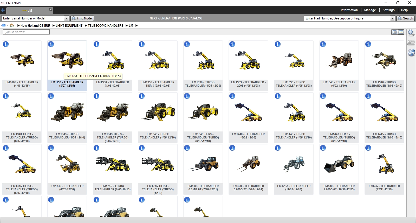Click info icon on LM1330 Turbo card
The image size is (416, 223).
187,44
